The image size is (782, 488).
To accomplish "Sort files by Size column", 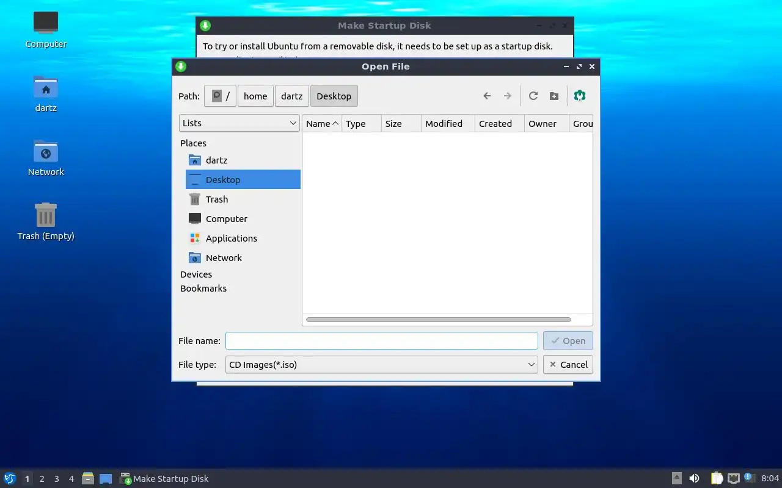I will click(x=401, y=123).
